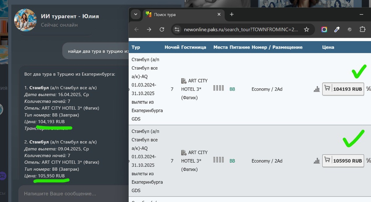Add the 105950 RUB tour to cart

[343, 161]
